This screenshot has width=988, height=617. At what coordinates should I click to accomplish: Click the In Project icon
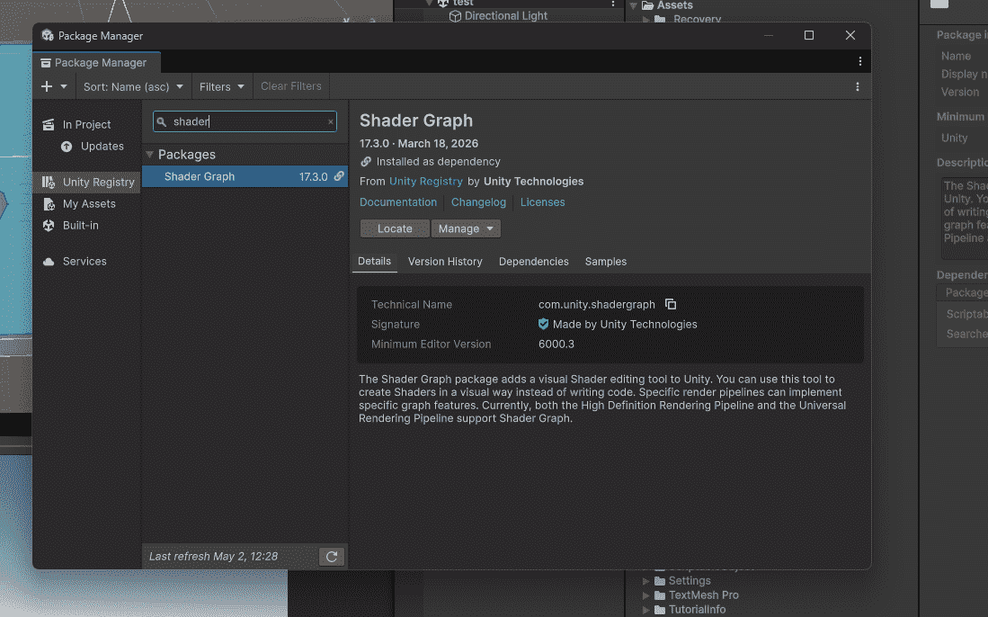coord(49,125)
